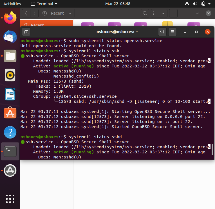
Task: Click the battery status icon
Action: 203,4
